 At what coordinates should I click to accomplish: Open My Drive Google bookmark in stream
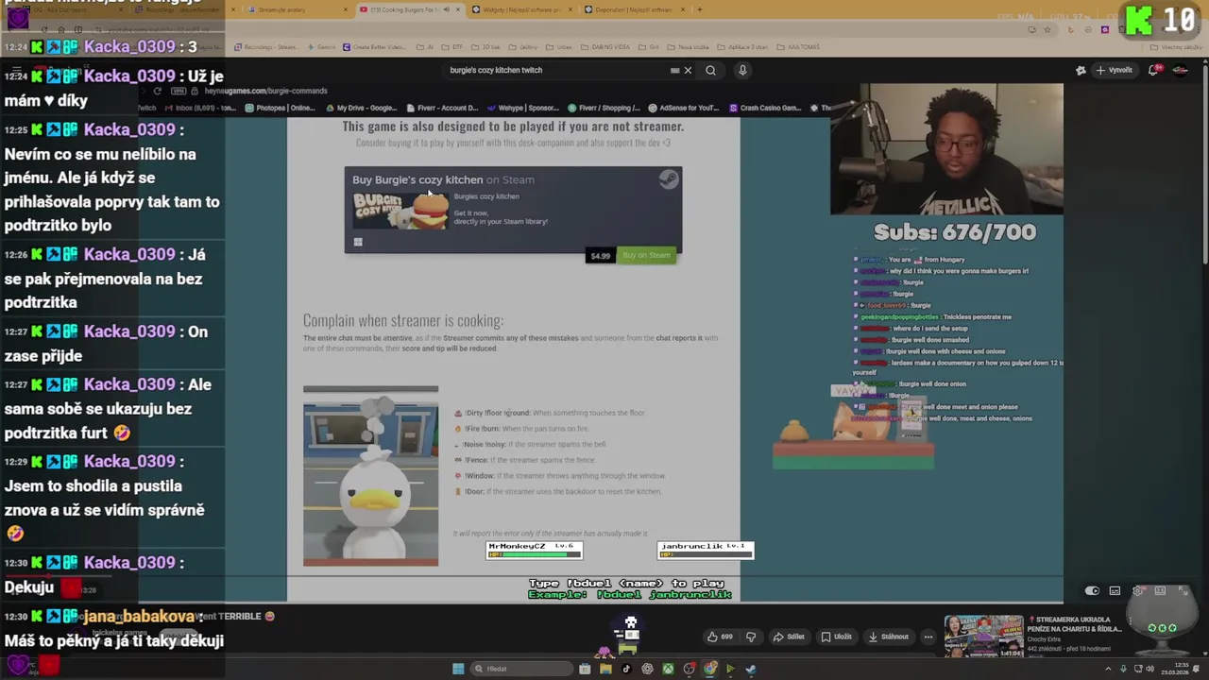click(x=361, y=108)
